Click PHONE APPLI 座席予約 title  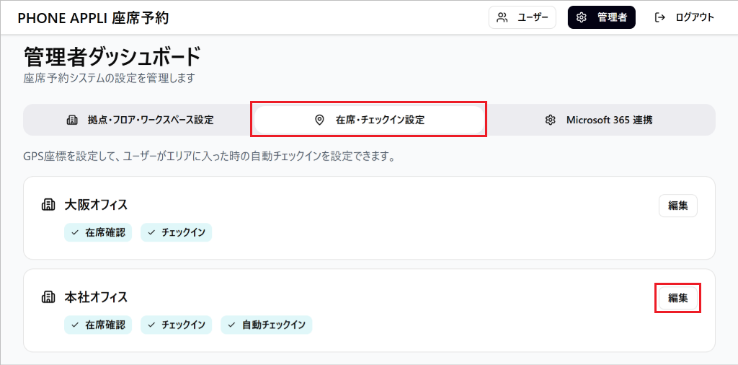pyautogui.click(x=93, y=18)
